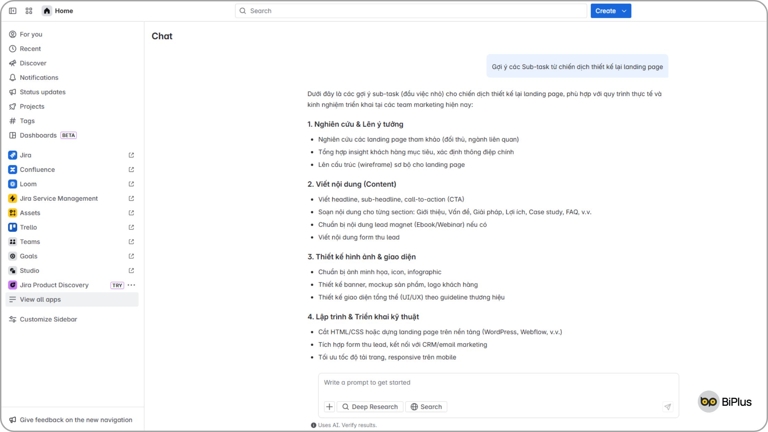Open Confluence external link icon

click(x=131, y=169)
